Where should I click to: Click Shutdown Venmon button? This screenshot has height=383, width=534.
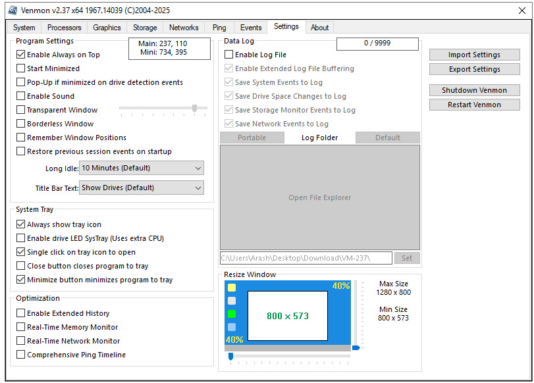[474, 90]
